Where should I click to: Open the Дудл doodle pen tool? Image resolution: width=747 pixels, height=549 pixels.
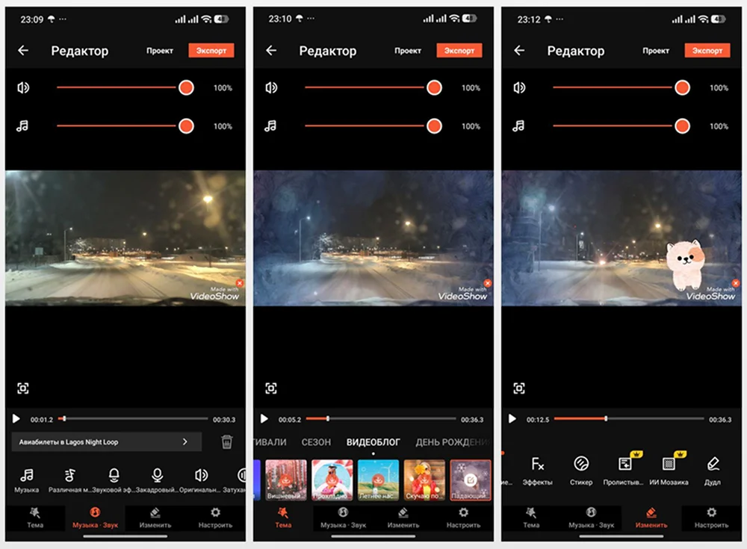(713, 468)
